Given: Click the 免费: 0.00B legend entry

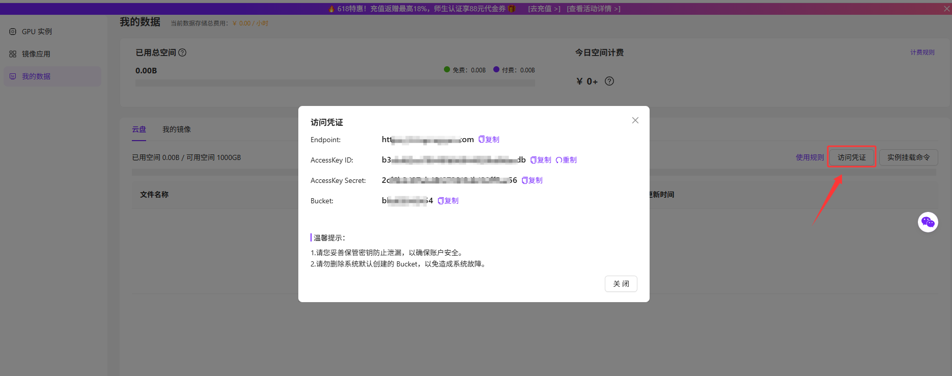Looking at the screenshot, I should coord(465,70).
